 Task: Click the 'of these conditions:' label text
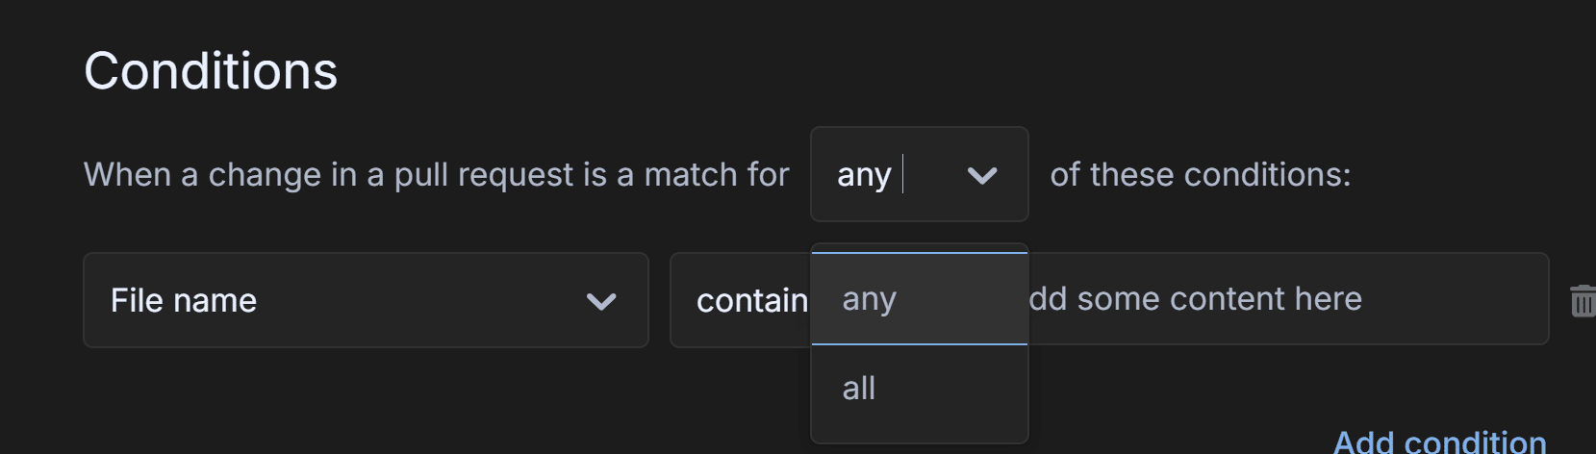pyautogui.click(x=1200, y=175)
